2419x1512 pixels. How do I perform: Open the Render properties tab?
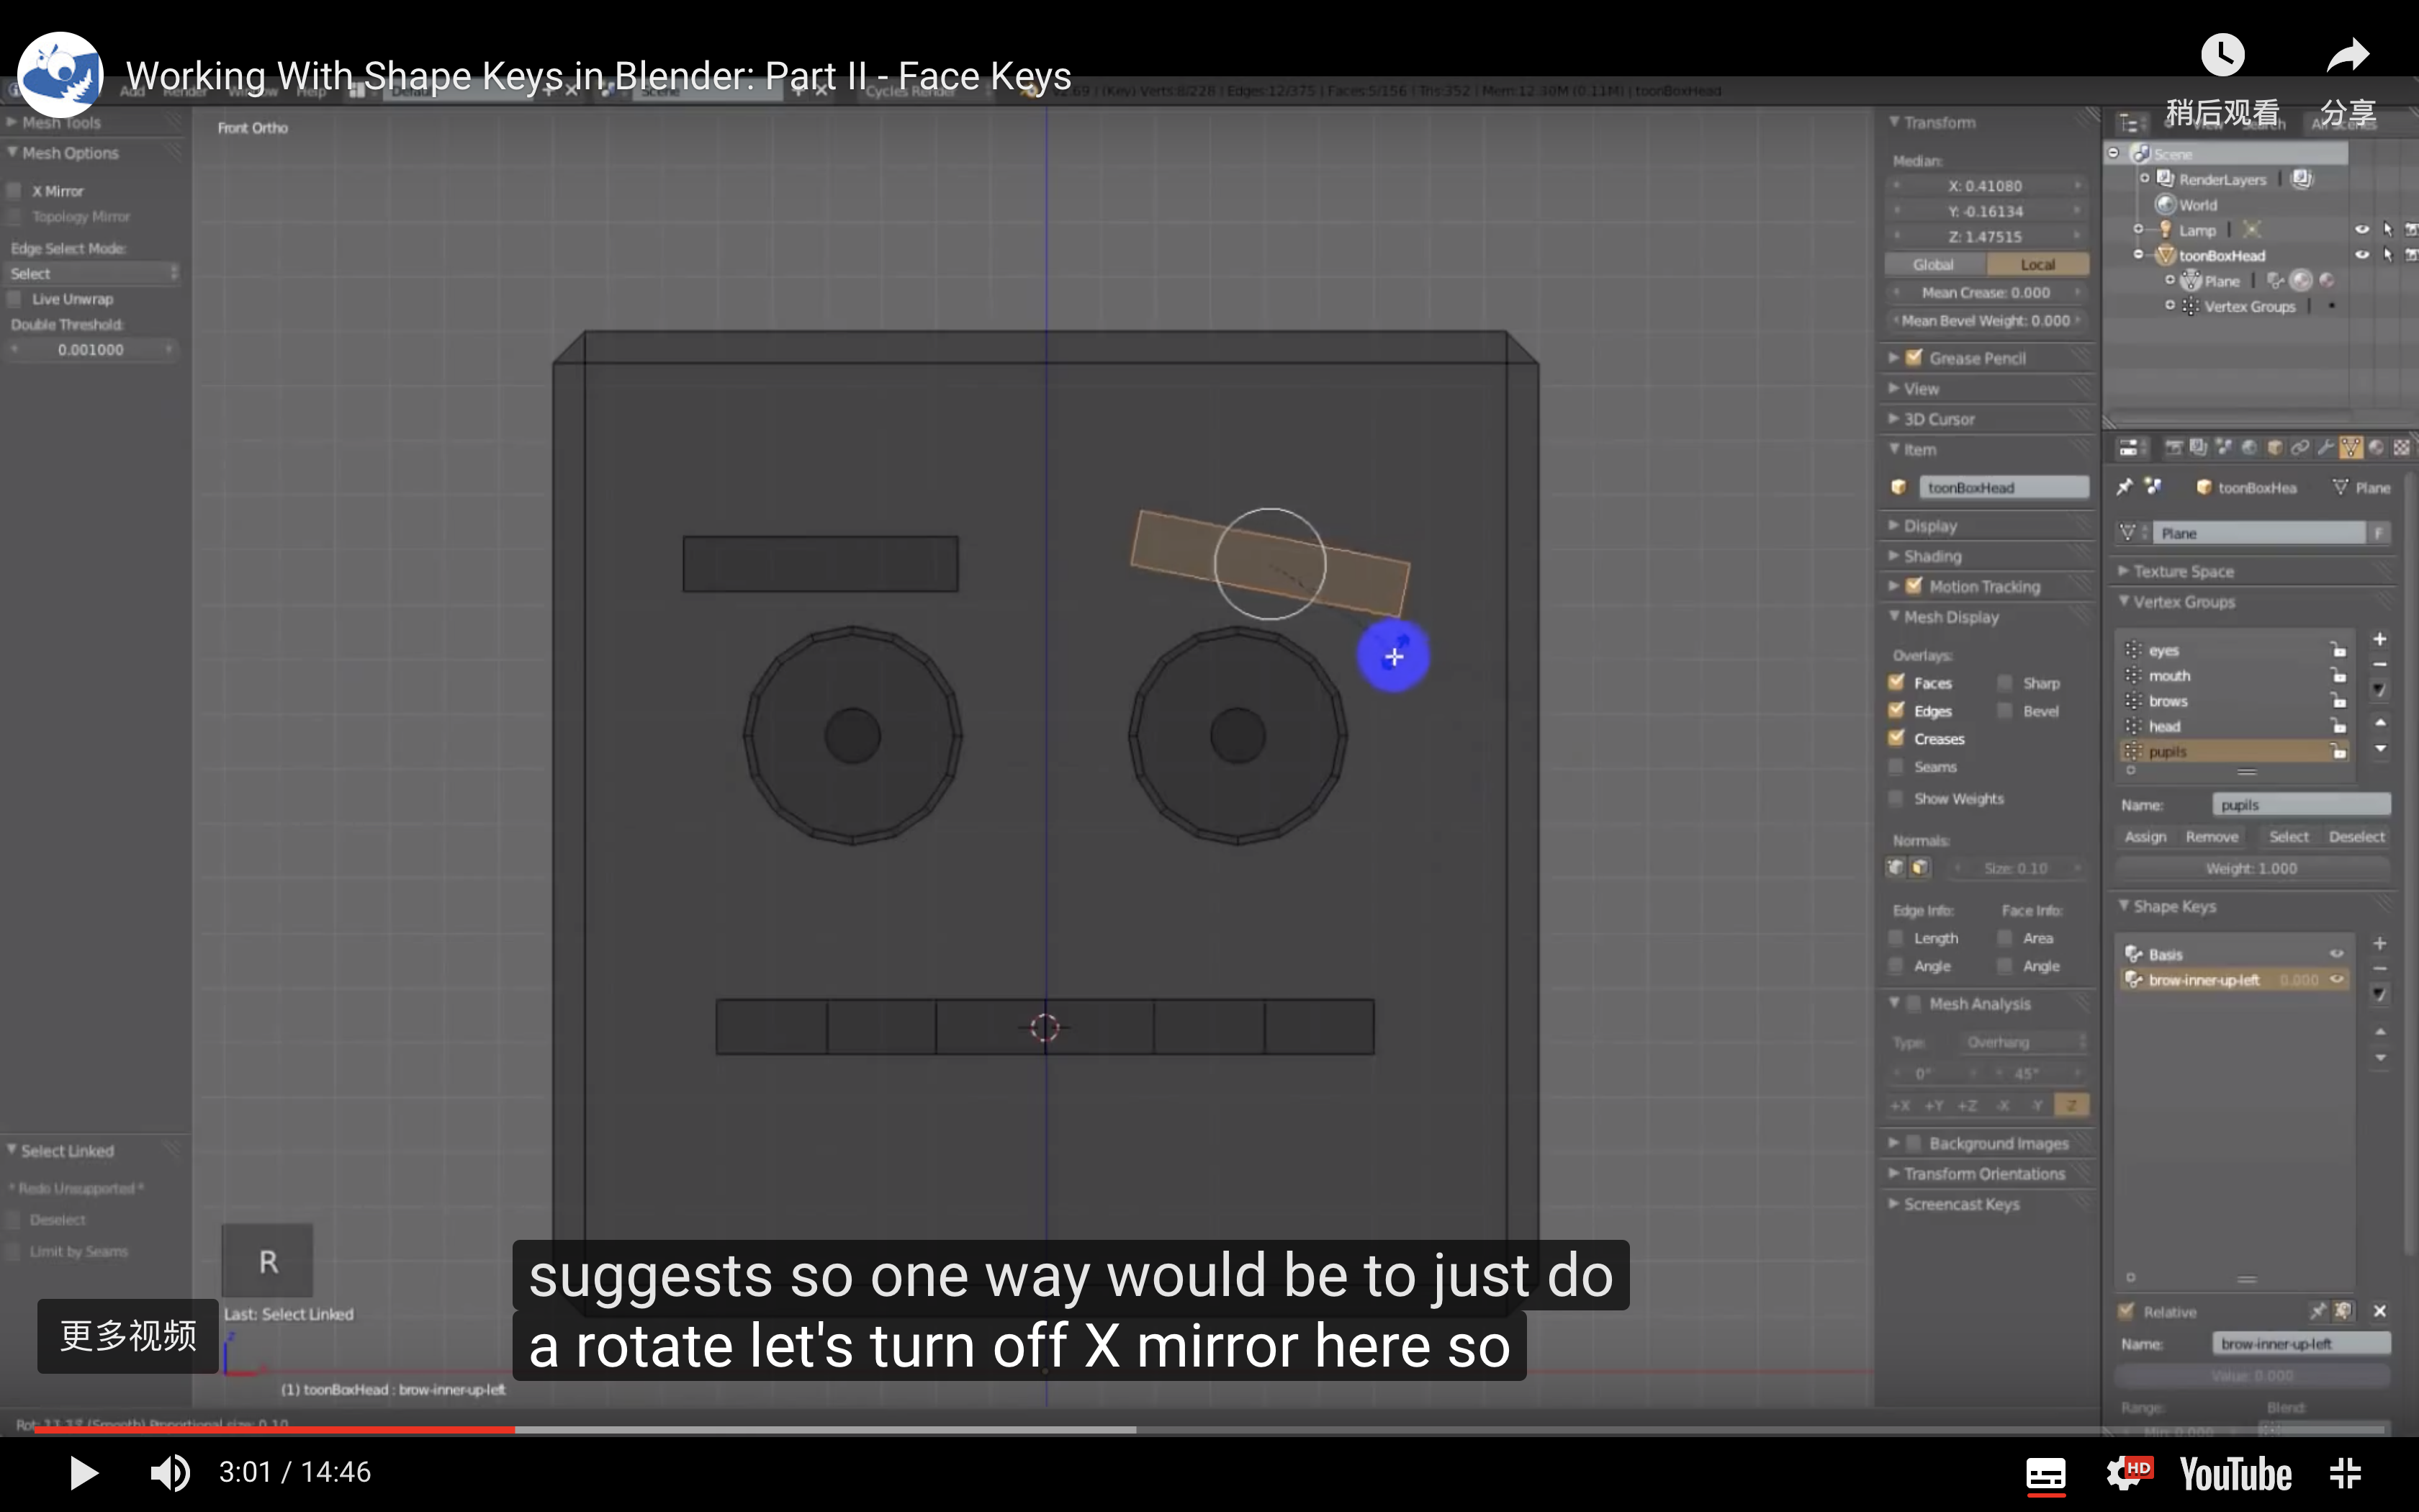click(2174, 447)
